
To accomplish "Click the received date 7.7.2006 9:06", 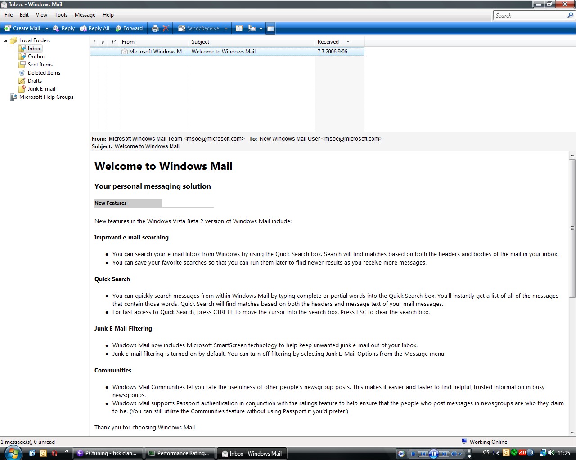I will (x=332, y=52).
